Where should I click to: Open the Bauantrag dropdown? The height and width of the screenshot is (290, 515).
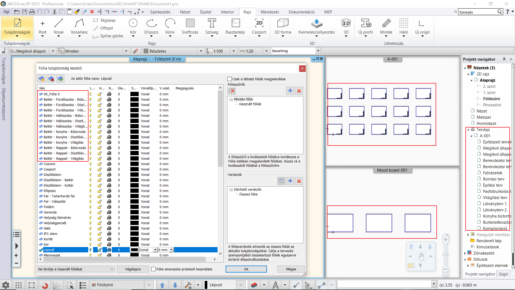click(x=318, y=51)
